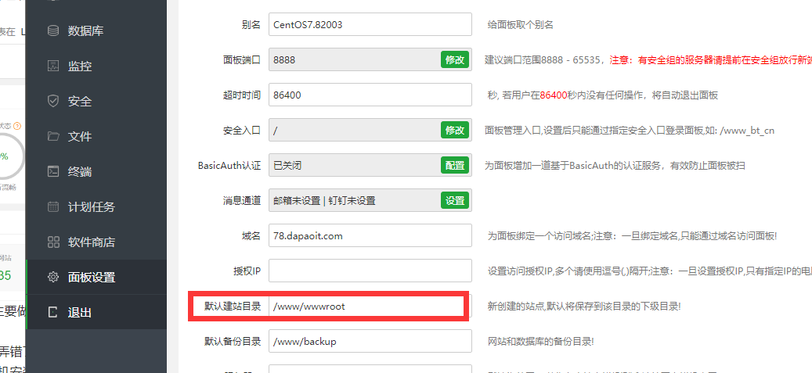Select 退出 to log out
812x373 pixels.
tap(96, 313)
